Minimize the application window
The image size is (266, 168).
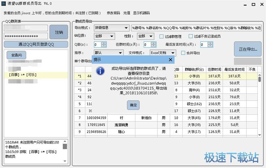pyautogui.click(x=245, y=5)
